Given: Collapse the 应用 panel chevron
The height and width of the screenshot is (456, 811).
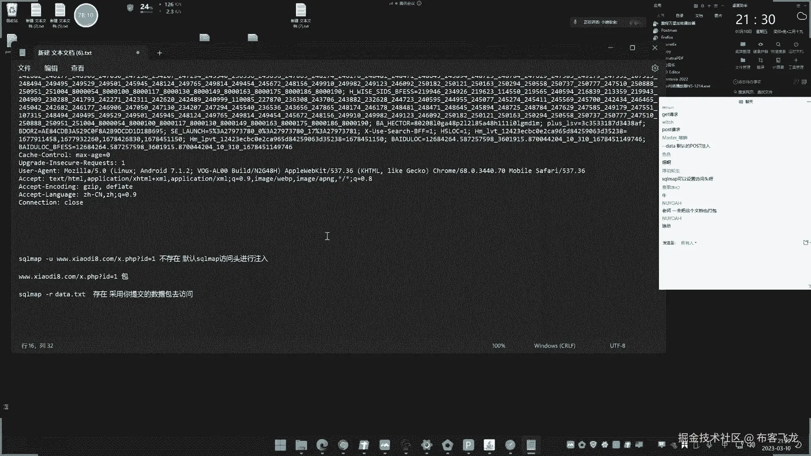Looking at the screenshot, I should point(723,5).
